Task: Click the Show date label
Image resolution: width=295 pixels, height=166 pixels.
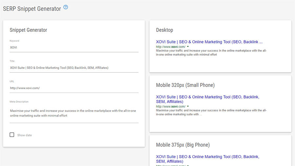Action: tap(25, 135)
